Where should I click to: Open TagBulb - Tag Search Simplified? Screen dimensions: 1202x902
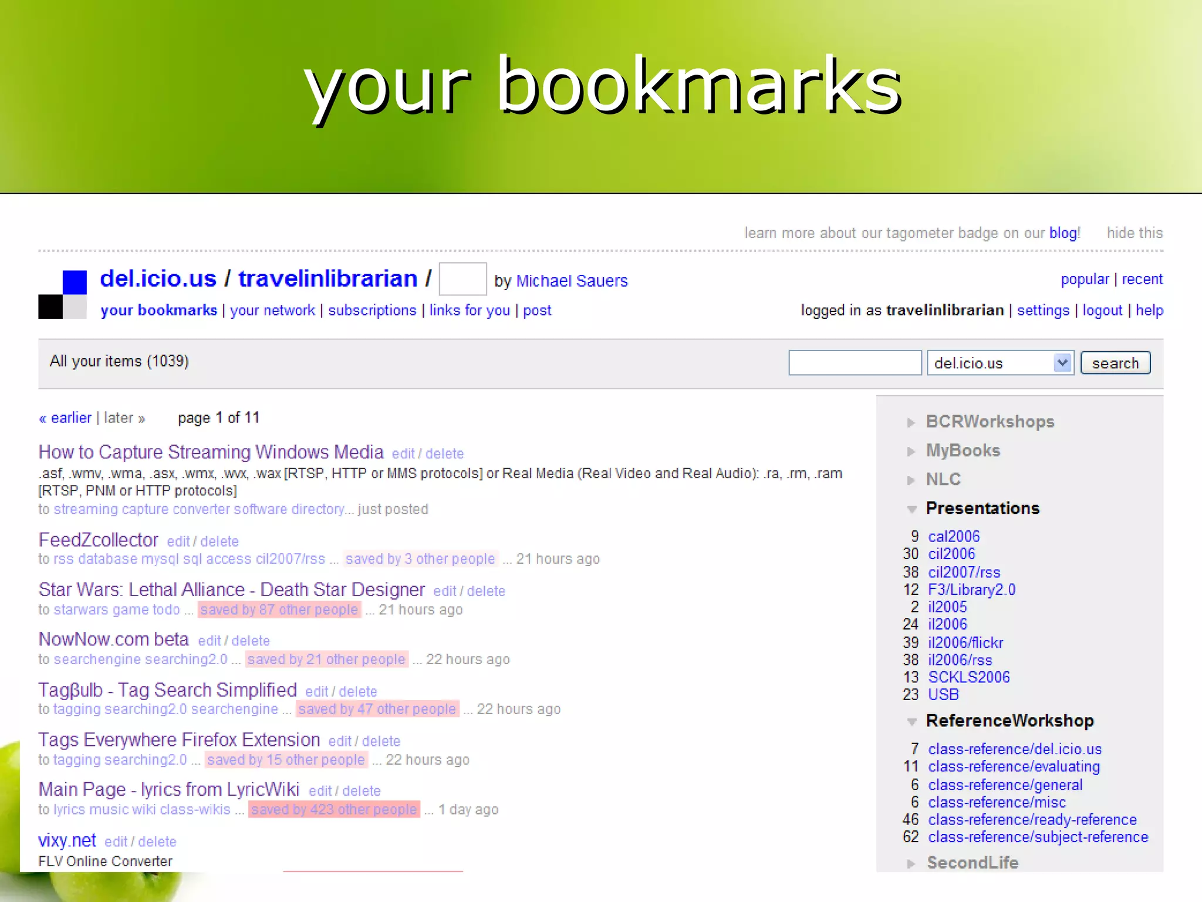coord(167,690)
